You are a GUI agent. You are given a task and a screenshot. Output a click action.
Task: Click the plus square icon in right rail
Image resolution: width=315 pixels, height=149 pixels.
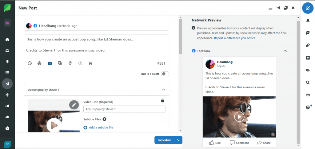point(308,58)
